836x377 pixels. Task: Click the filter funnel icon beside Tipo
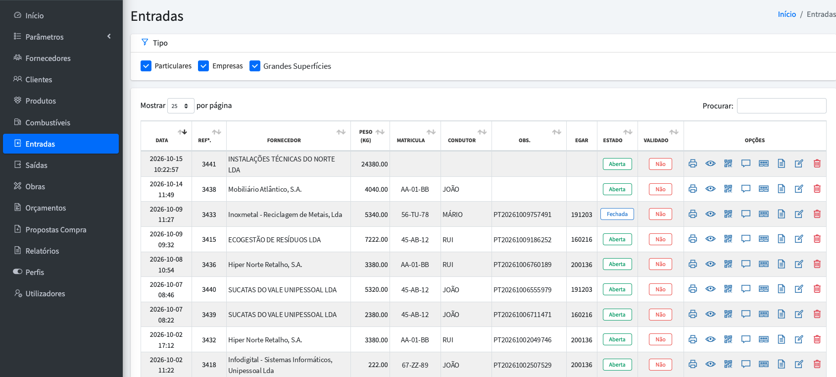click(145, 42)
